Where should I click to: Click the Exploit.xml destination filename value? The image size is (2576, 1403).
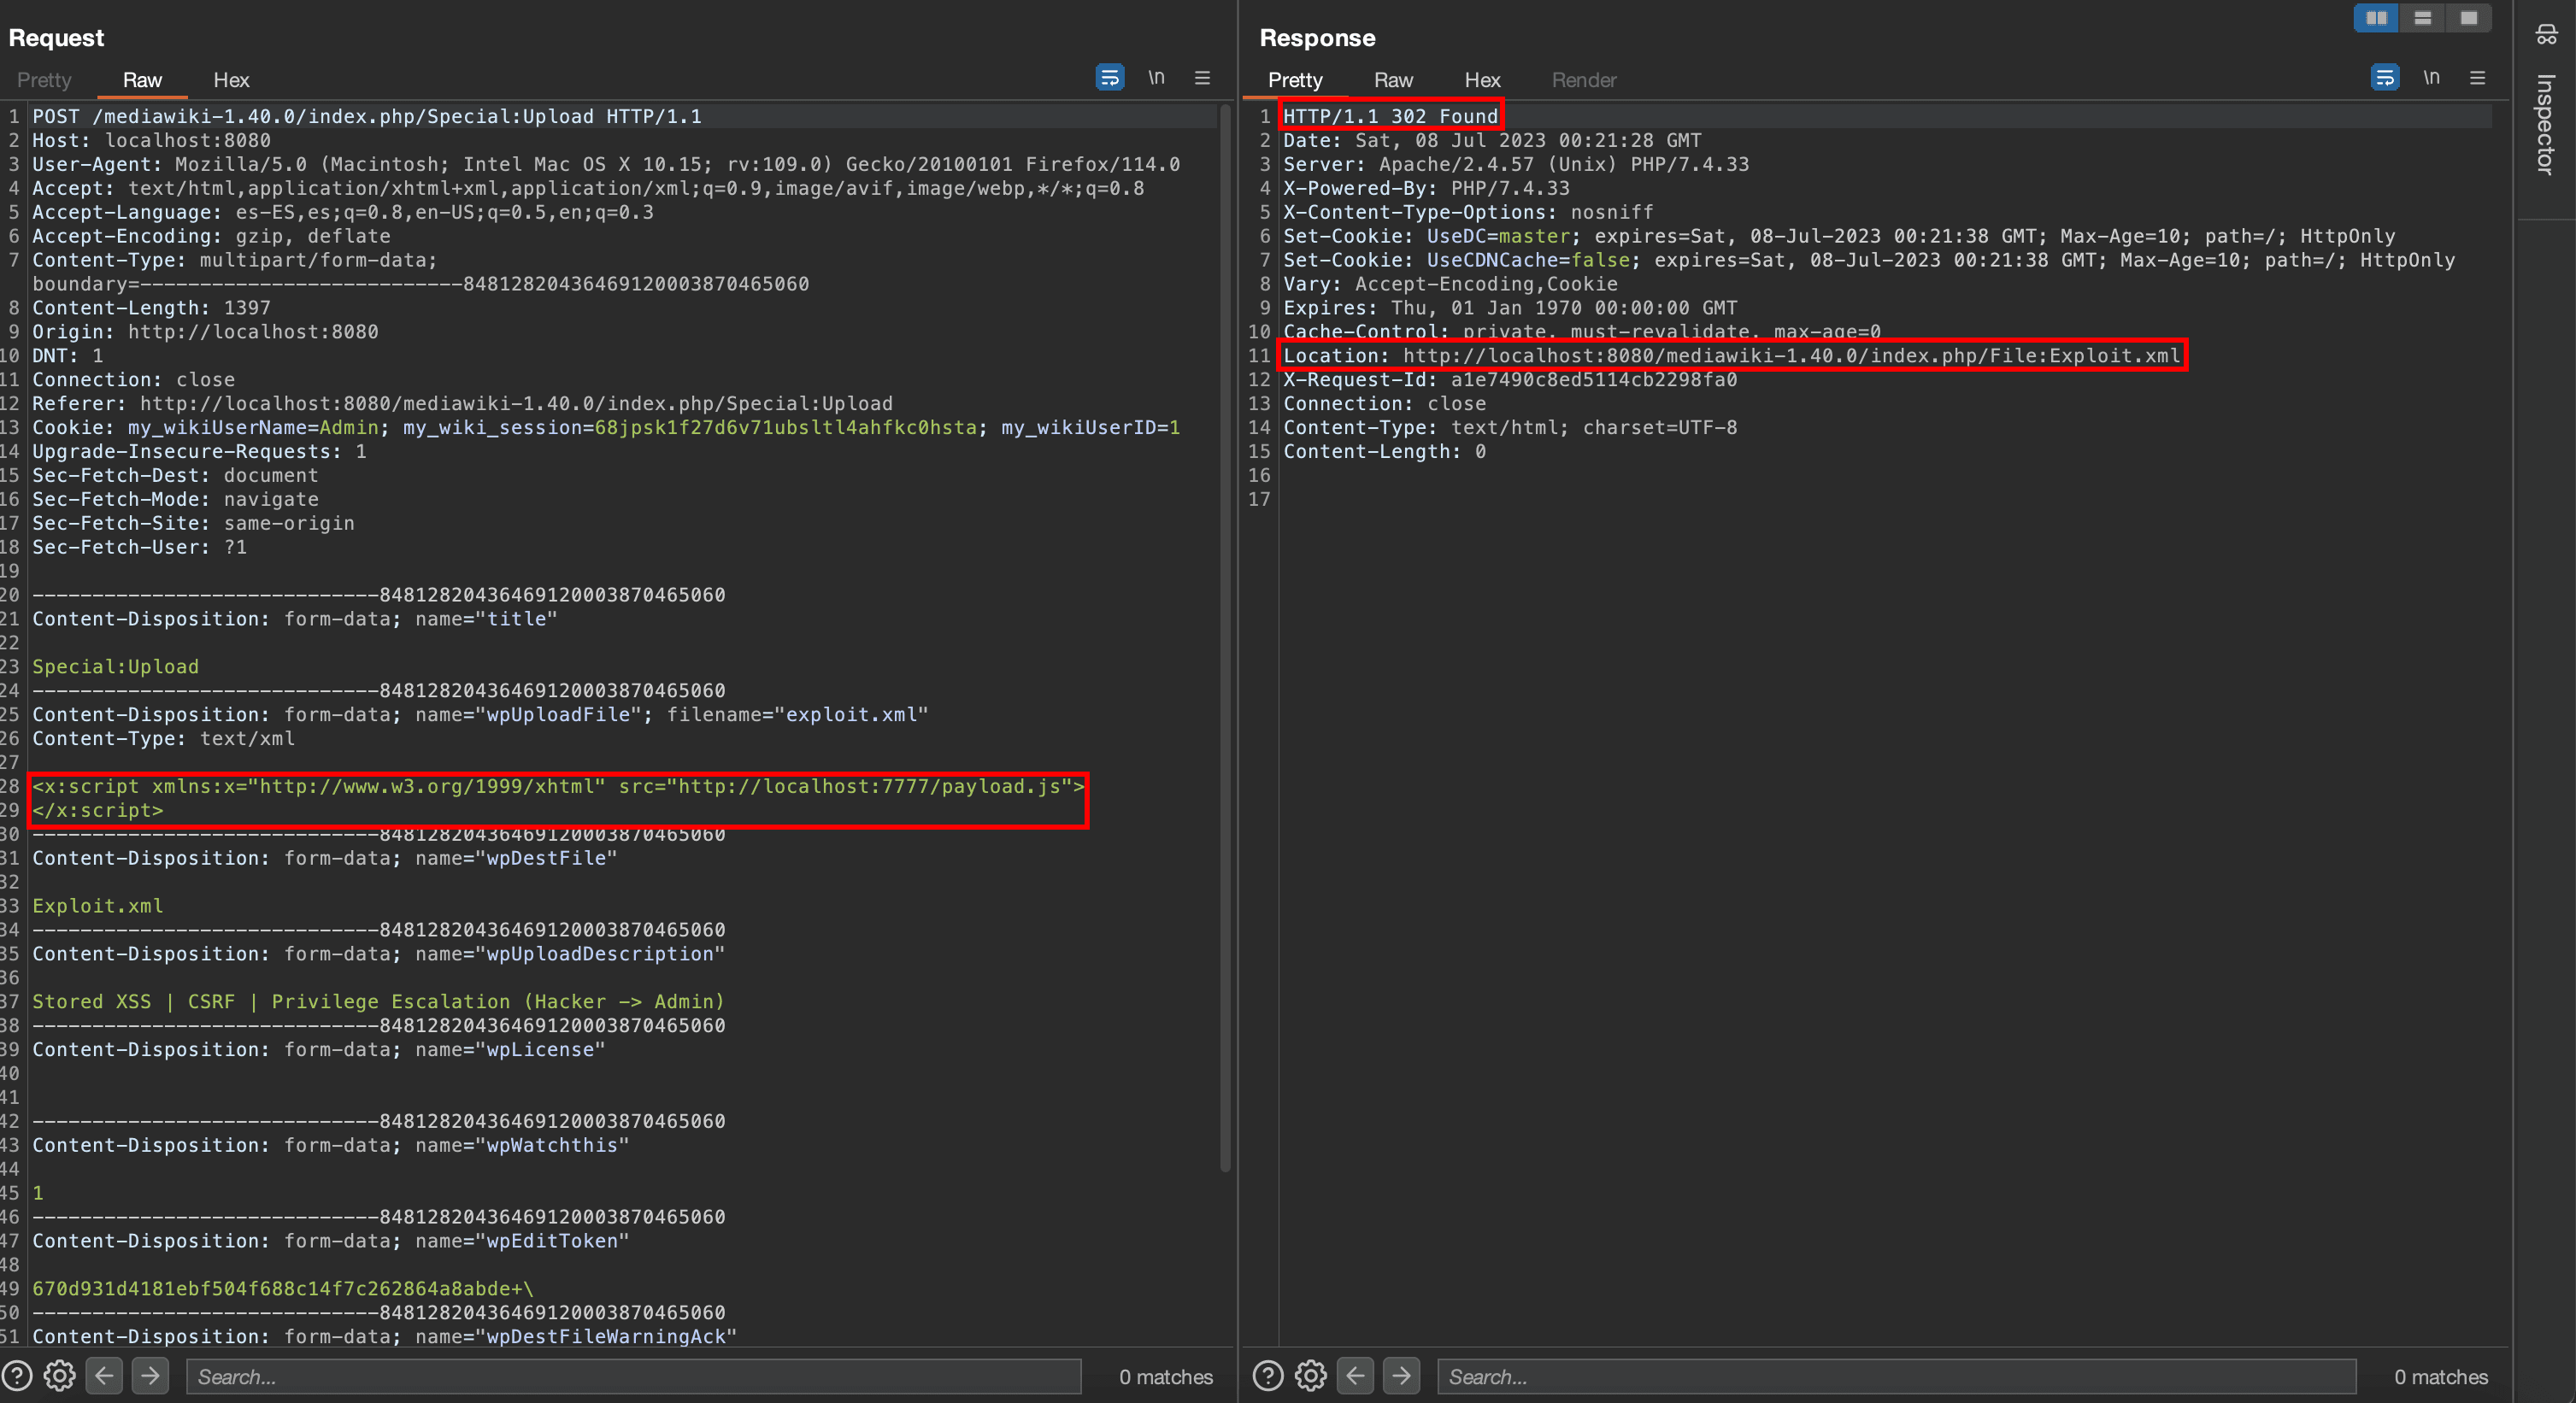pyautogui.click(x=98, y=906)
